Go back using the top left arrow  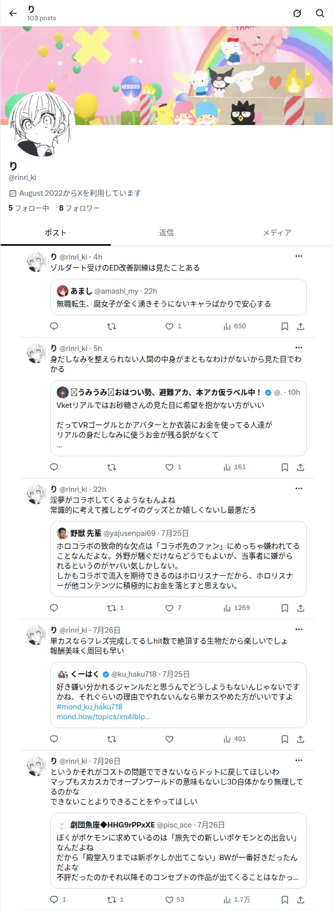click(x=13, y=13)
